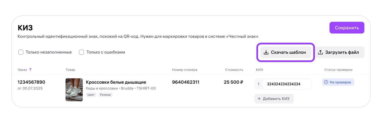This screenshot has height=123, width=382.
Task: Click the Добавить КИЗ button label
Action: pyautogui.click(x=276, y=99)
